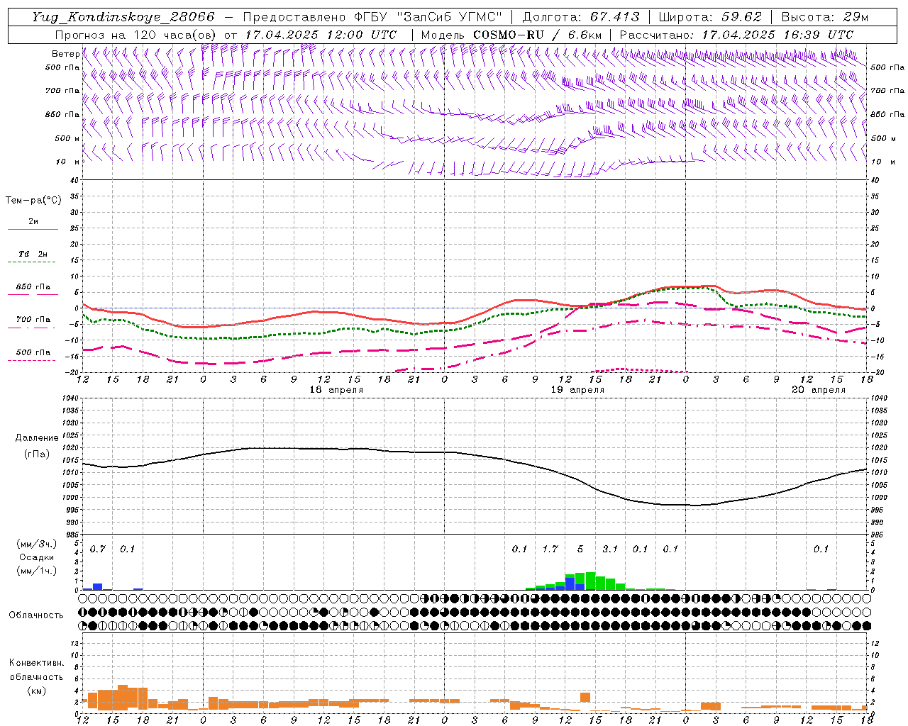The height and width of the screenshot is (726, 908).
Task: Select the Модель COSMO-RU / 6.6км label
Action: [511, 35]
